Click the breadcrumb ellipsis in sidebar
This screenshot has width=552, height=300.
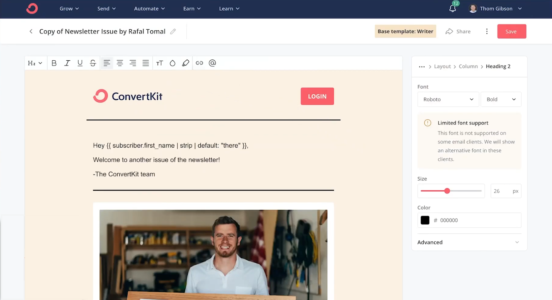coord(422,67)
